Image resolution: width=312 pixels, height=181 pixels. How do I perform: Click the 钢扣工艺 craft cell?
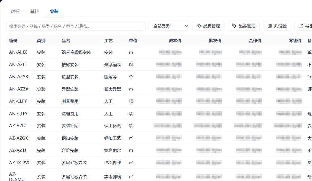[113, 138]
